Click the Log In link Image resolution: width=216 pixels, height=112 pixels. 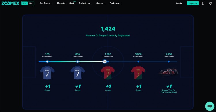pos(179,3)
